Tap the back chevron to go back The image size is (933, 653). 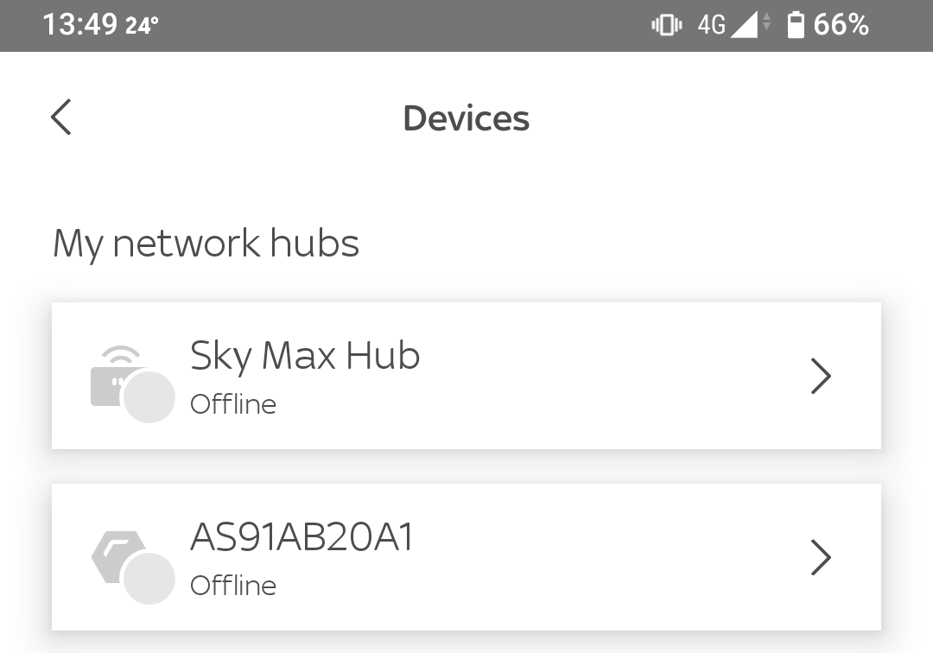(x=60, y=117)
